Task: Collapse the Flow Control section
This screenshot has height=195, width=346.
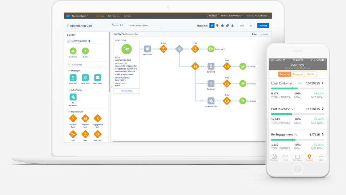Action: [x=69, y=112]
